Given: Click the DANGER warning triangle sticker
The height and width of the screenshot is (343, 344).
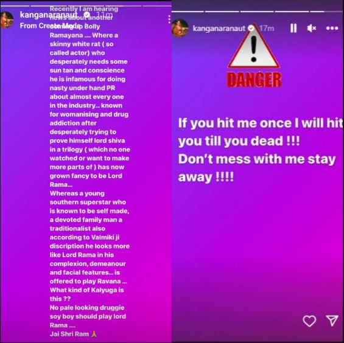Looking at the screenshot, I should click(x=254, y=55).
